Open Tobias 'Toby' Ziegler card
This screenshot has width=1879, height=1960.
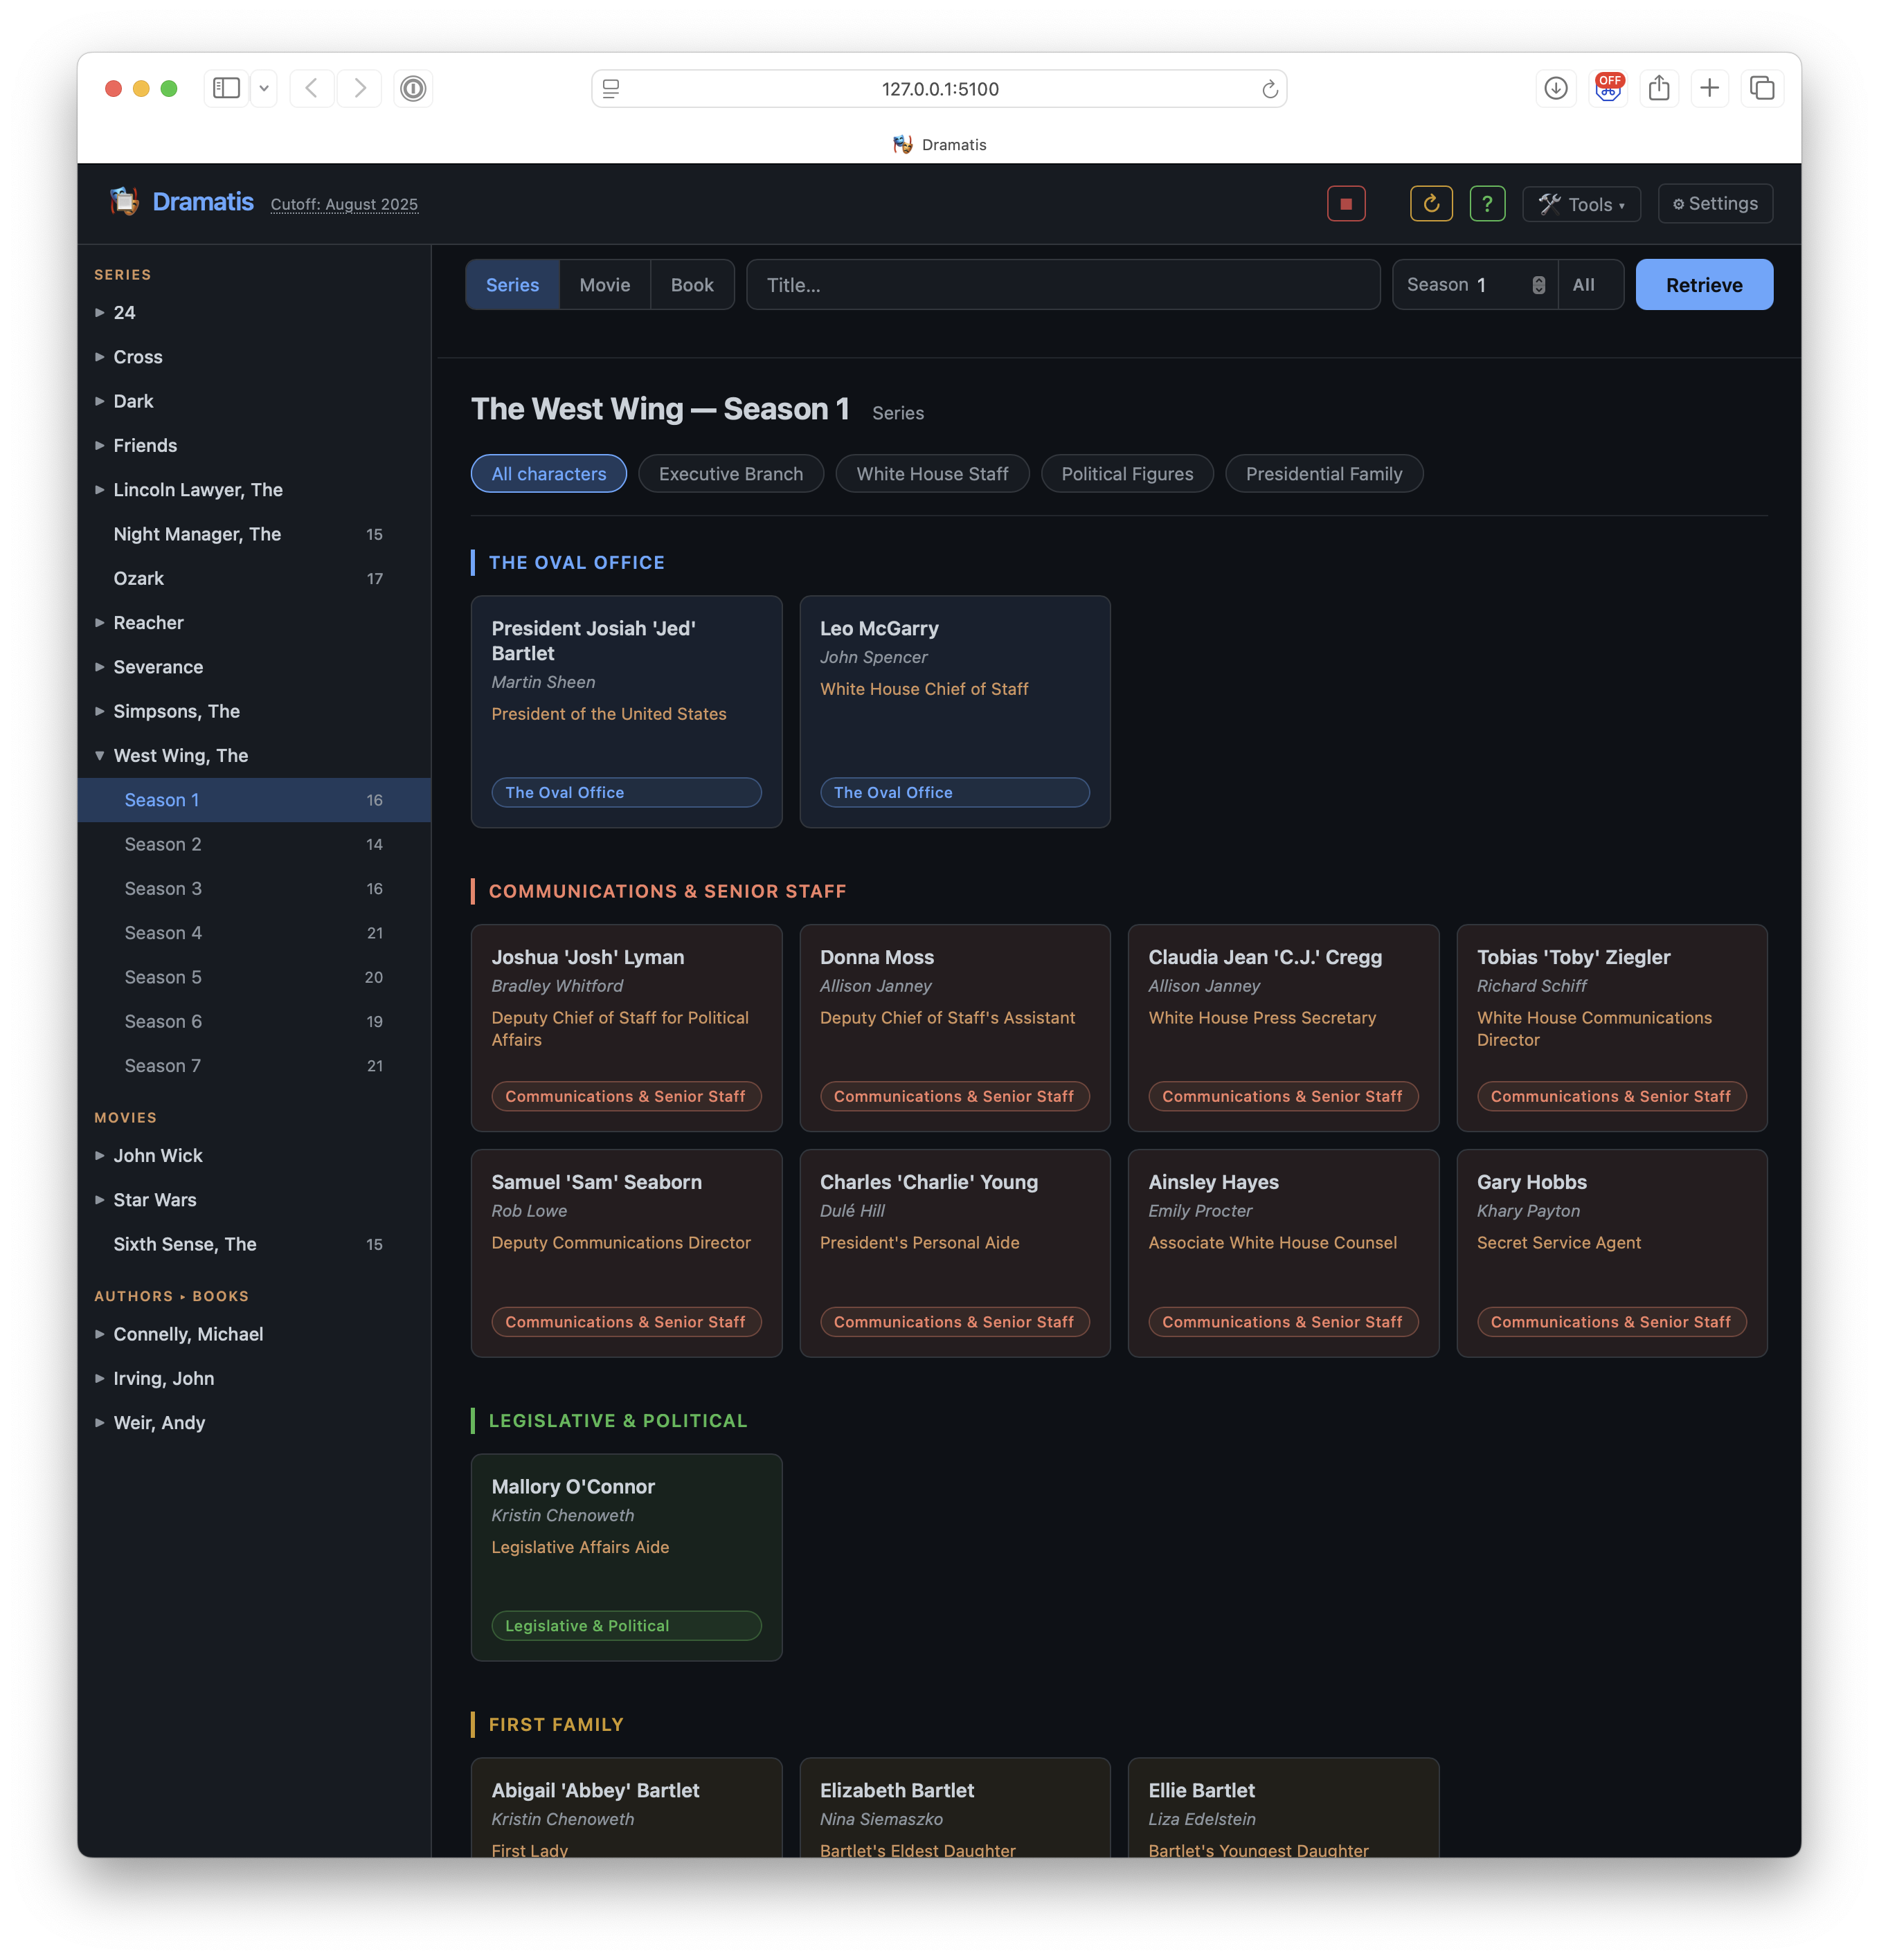pyautogui.click(x=1611, y=1028)
